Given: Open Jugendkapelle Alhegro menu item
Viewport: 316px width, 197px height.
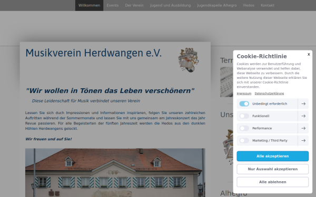Looking at the screenshot, I should (x=217, y=5).
